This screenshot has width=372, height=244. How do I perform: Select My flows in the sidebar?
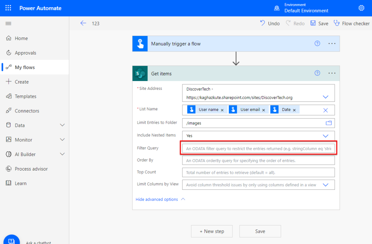[35, 67]
